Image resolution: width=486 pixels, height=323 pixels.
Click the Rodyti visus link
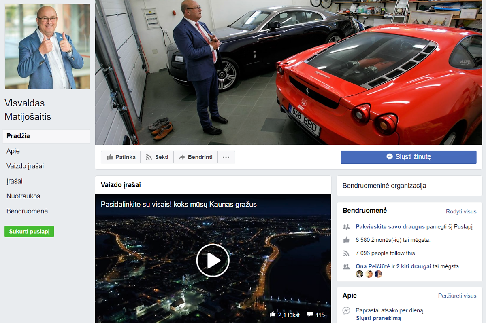pyautogui.click(x=461, y=211)
